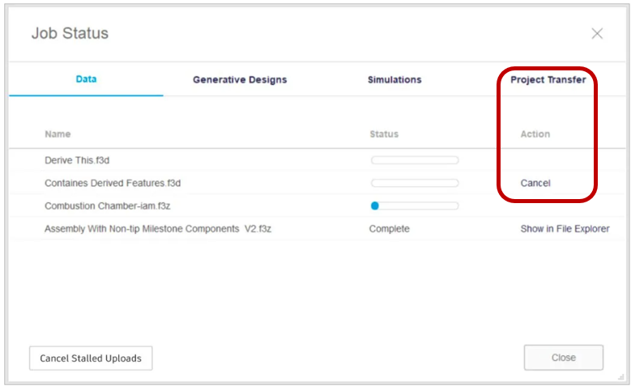Click the Action column header
This screenshot has width=631, height=386.
pyautogui.click(x=535, y=134)
